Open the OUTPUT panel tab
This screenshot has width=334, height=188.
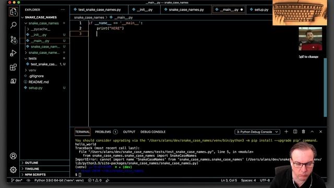click(129, 132)
